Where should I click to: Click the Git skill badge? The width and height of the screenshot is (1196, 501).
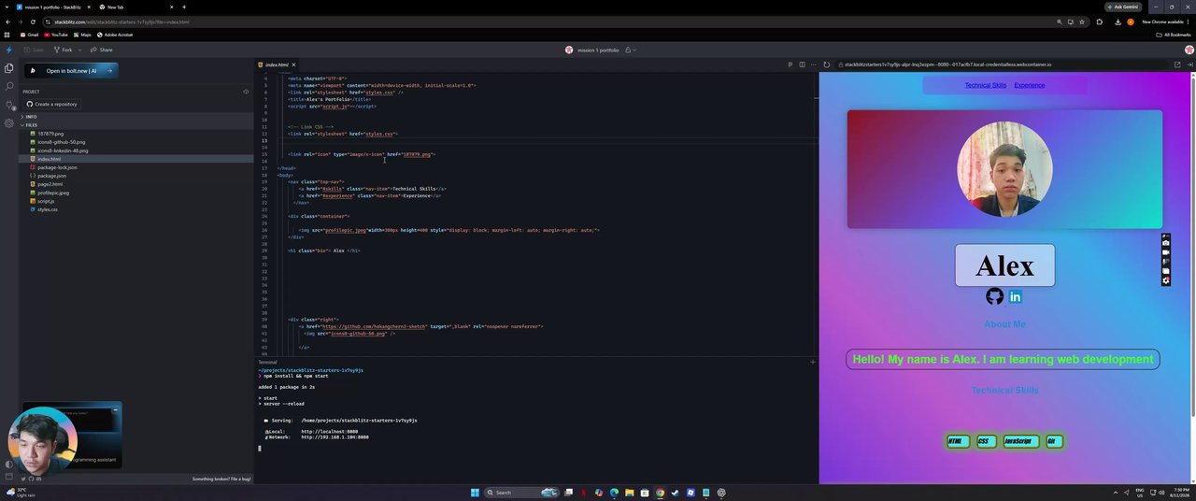pyautogui.click(x=1053, y=441)
